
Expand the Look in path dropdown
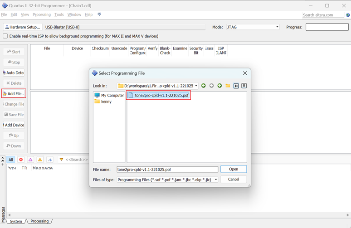(x=196, y=86)
